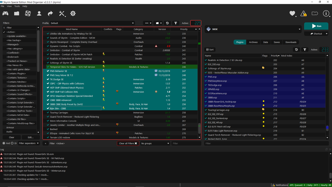This screenshot has height=187, width=332.
Task: Click the Executables arrow icon
Action: click(50, 13)
